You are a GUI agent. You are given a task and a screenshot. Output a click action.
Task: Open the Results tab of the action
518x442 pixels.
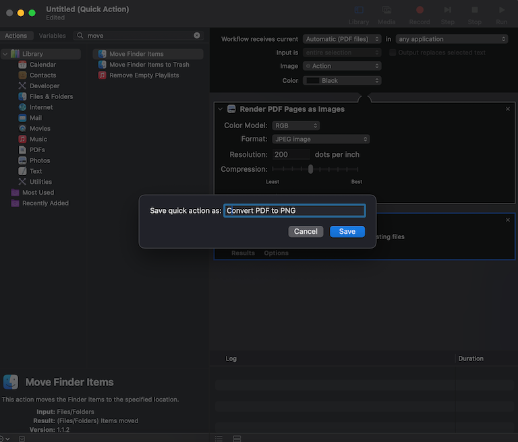pyautogui.click(x=243, y=253)
